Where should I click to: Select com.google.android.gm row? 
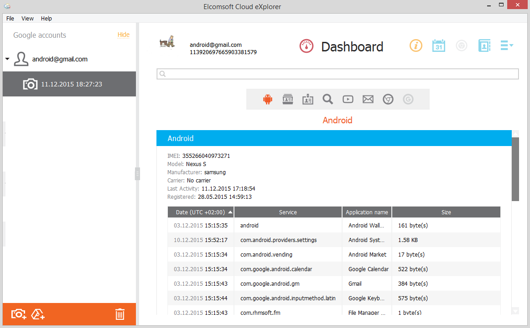click(x=334, y=283)
